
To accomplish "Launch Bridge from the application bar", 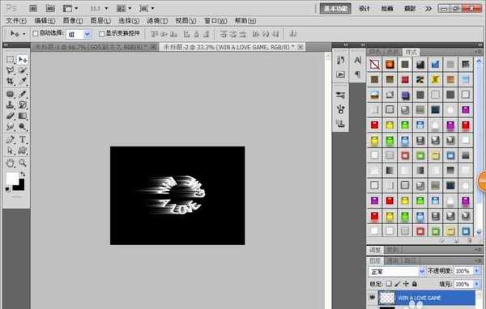I will 33,8.
